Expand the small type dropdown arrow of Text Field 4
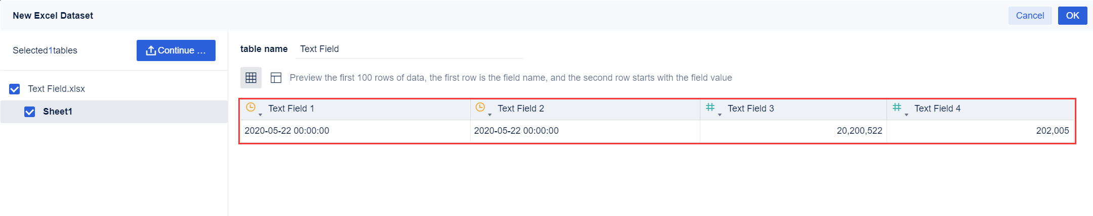Screen dimensions: 1093x216 click(x=906, y=115)
